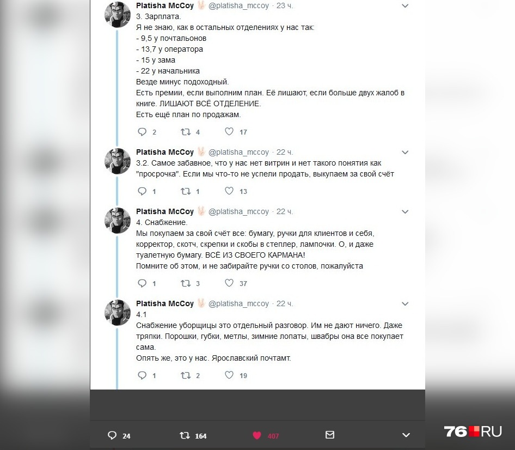Unlike the main tweet with 407 likes
Image resolution: width=515 pixels, height=450 pixels.
point(257,435)
